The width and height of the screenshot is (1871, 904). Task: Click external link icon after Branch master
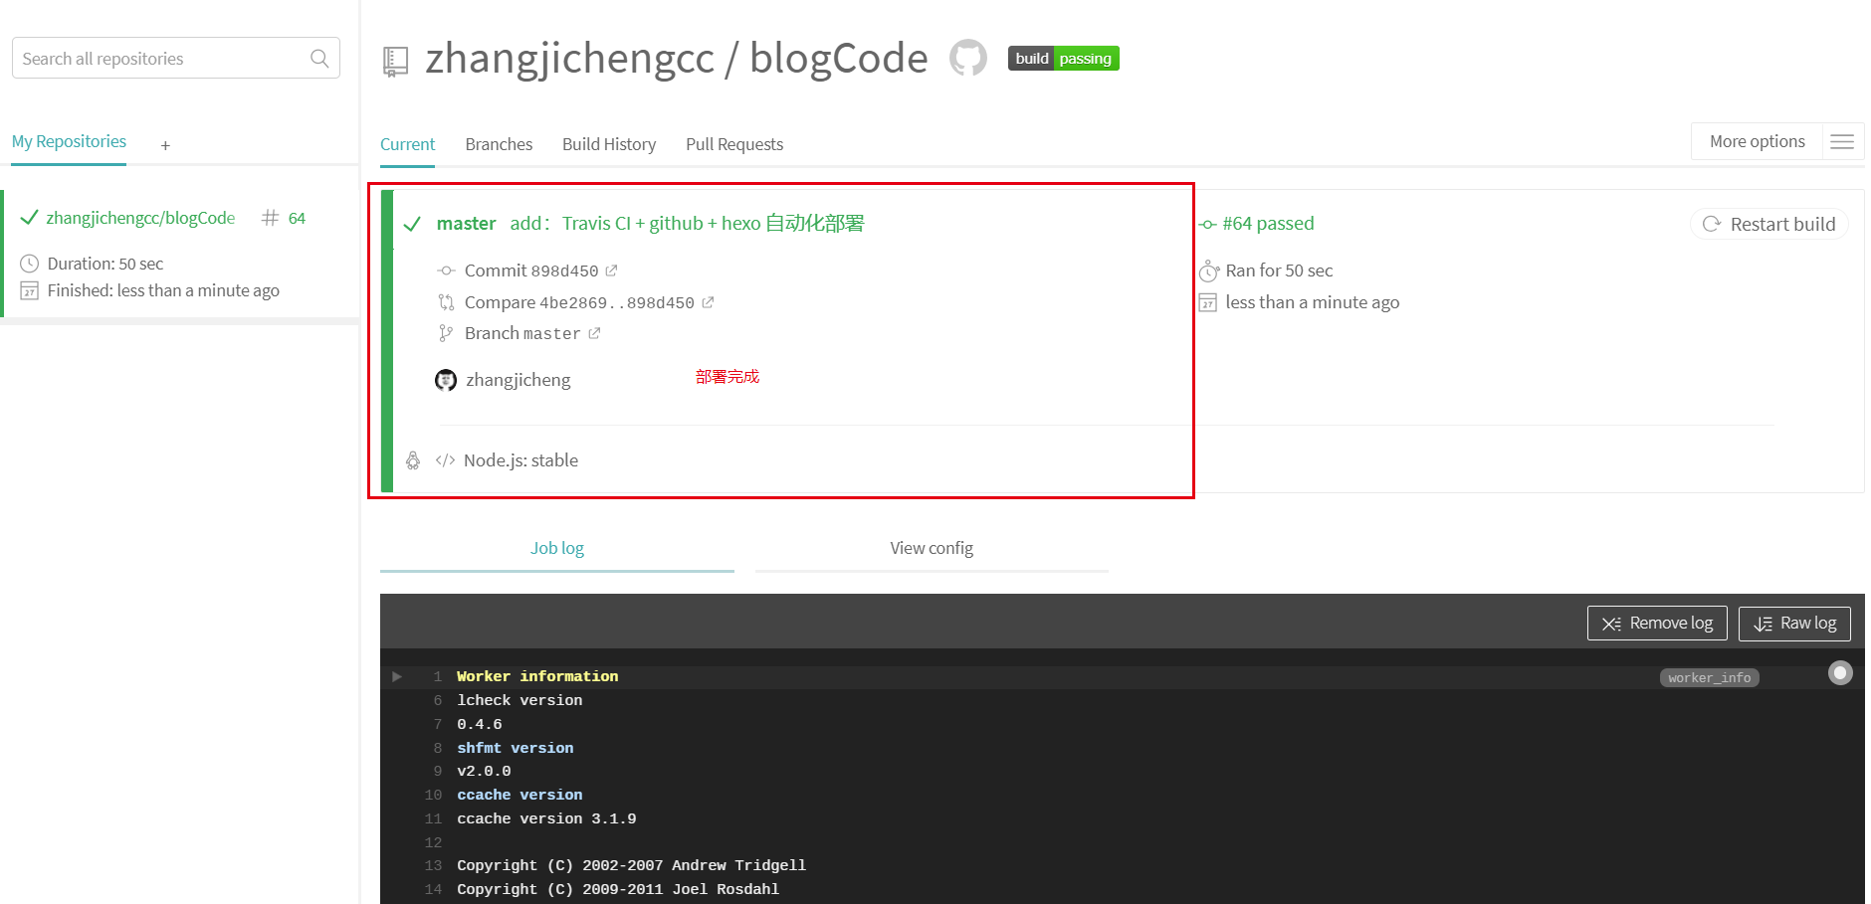click(594, 333)
